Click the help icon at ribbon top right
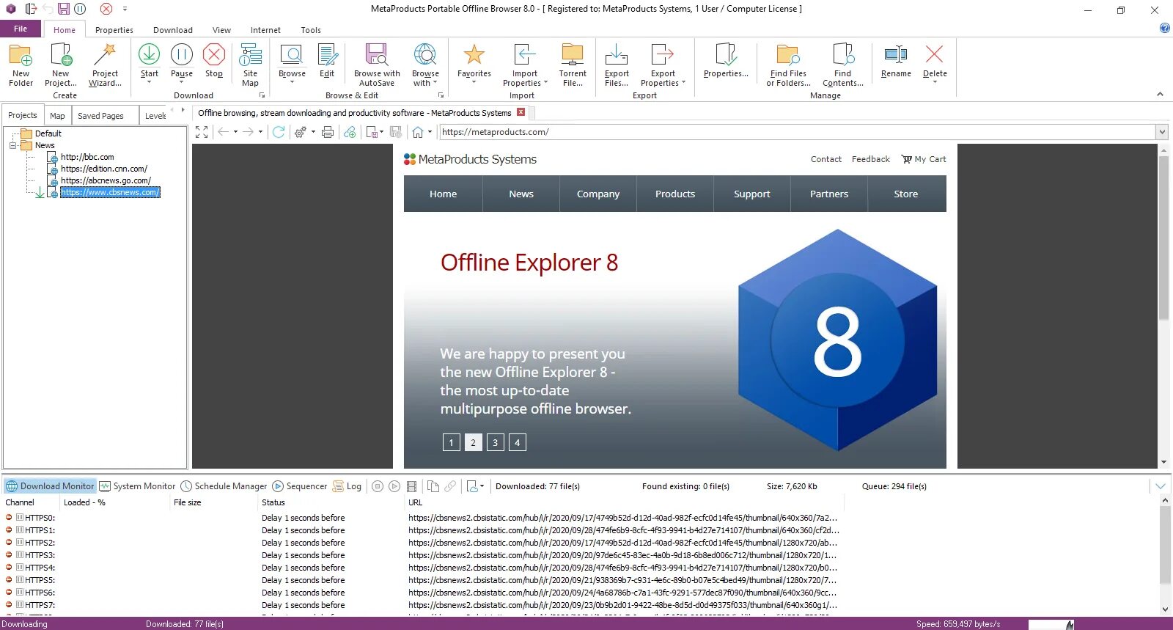 (x=1164, y=28)
